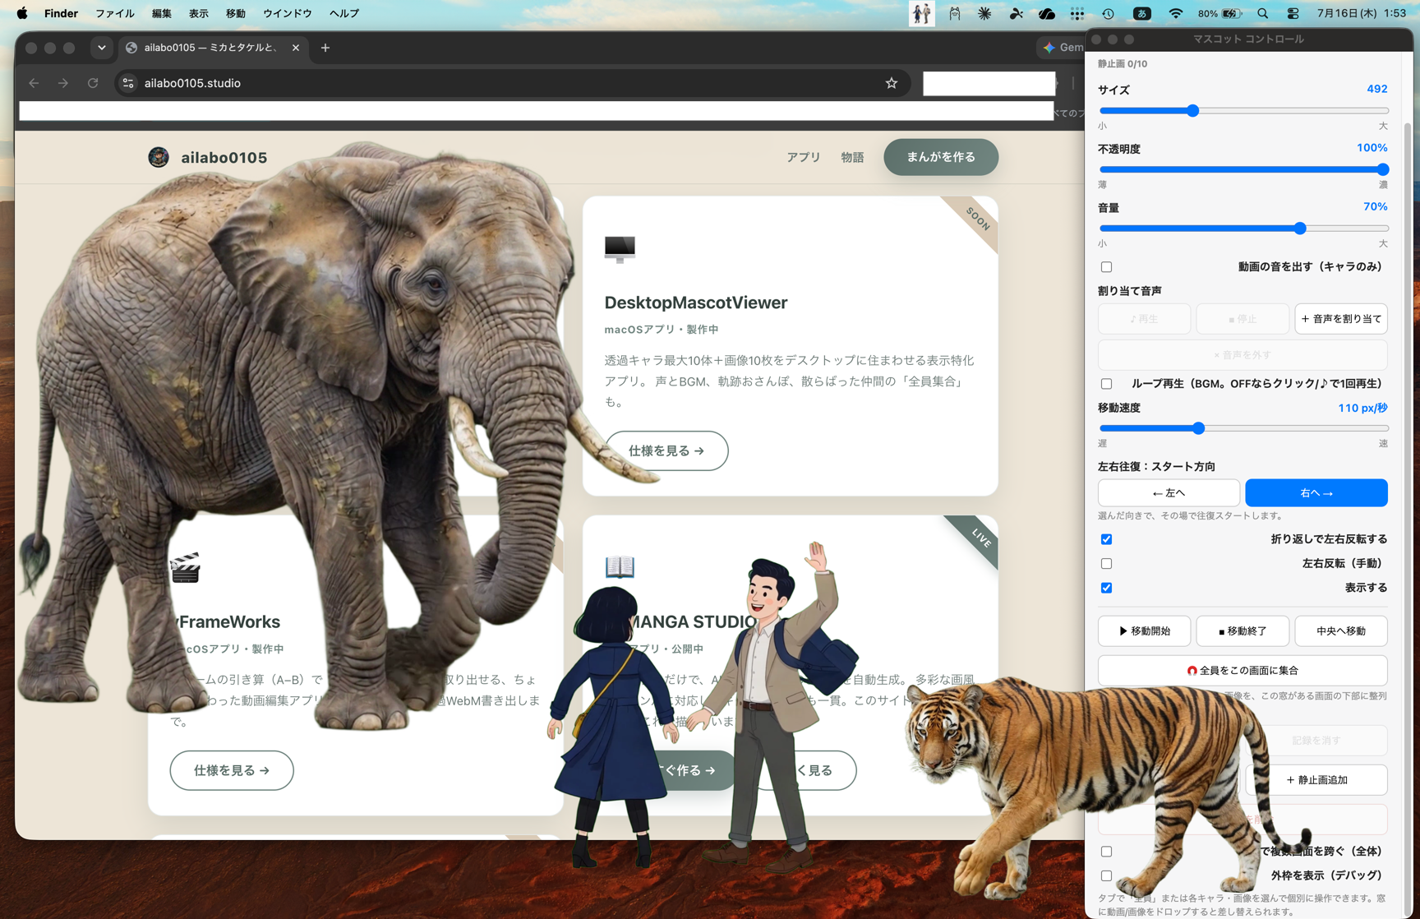
Task: Click the clapperboard icon on FrameWorks card
Action: [x=185, y=567]
